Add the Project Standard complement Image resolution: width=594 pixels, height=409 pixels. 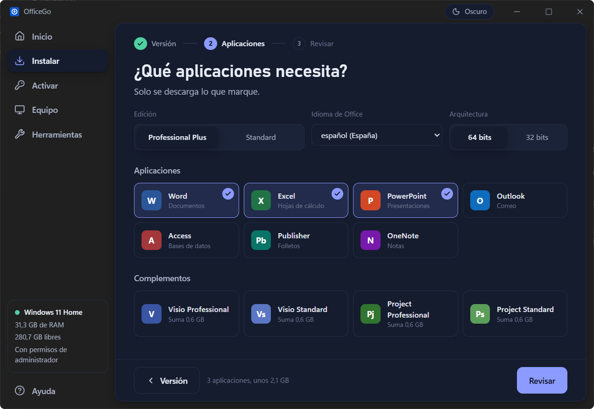(515, 314)
